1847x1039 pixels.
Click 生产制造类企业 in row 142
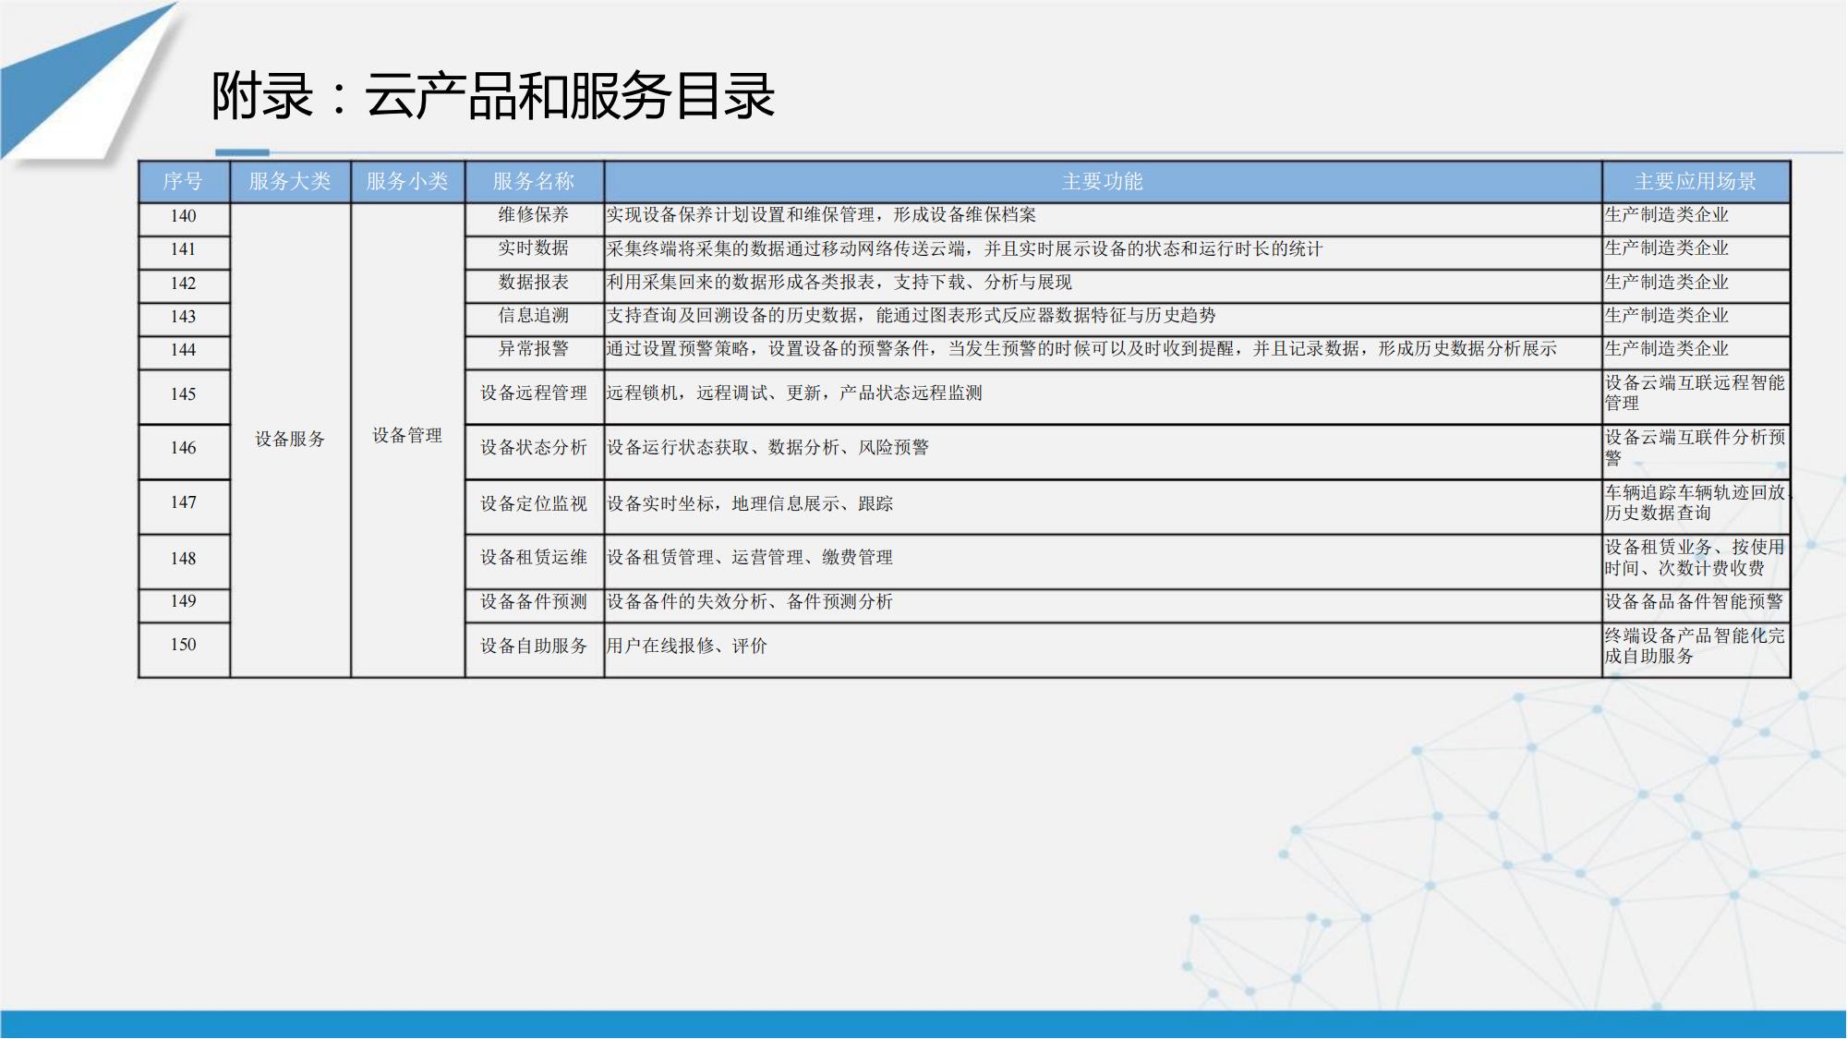[x=1667, y=283]
